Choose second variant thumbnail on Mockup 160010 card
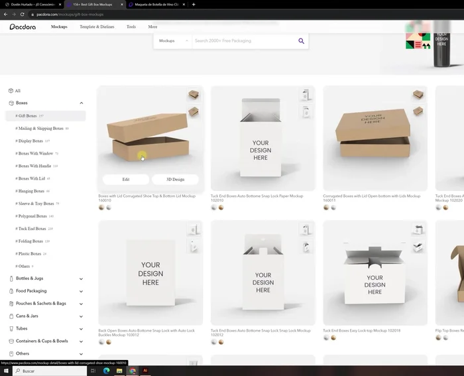The image size is (464, 376). (x=194, y=111)
